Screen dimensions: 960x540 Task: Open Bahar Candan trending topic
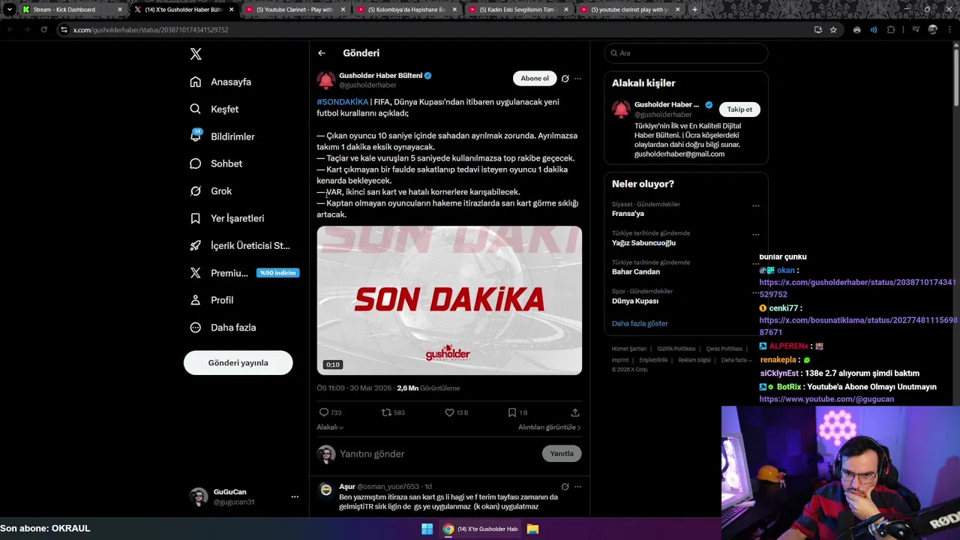(636, 271)
